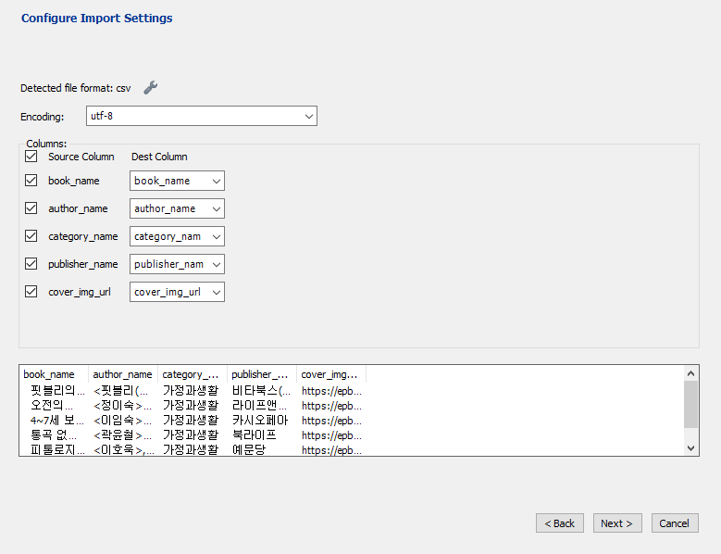This screenshot has height=554, width=721.
Task: Click the book_name header in preview table
Action: pyautogui.click(x=49, y=374)
